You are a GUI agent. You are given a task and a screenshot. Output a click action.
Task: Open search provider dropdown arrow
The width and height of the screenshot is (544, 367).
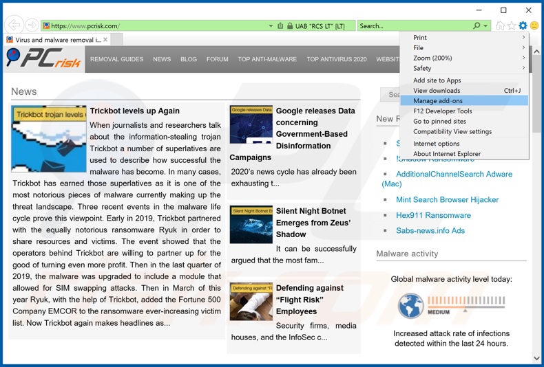coord(485,26)
